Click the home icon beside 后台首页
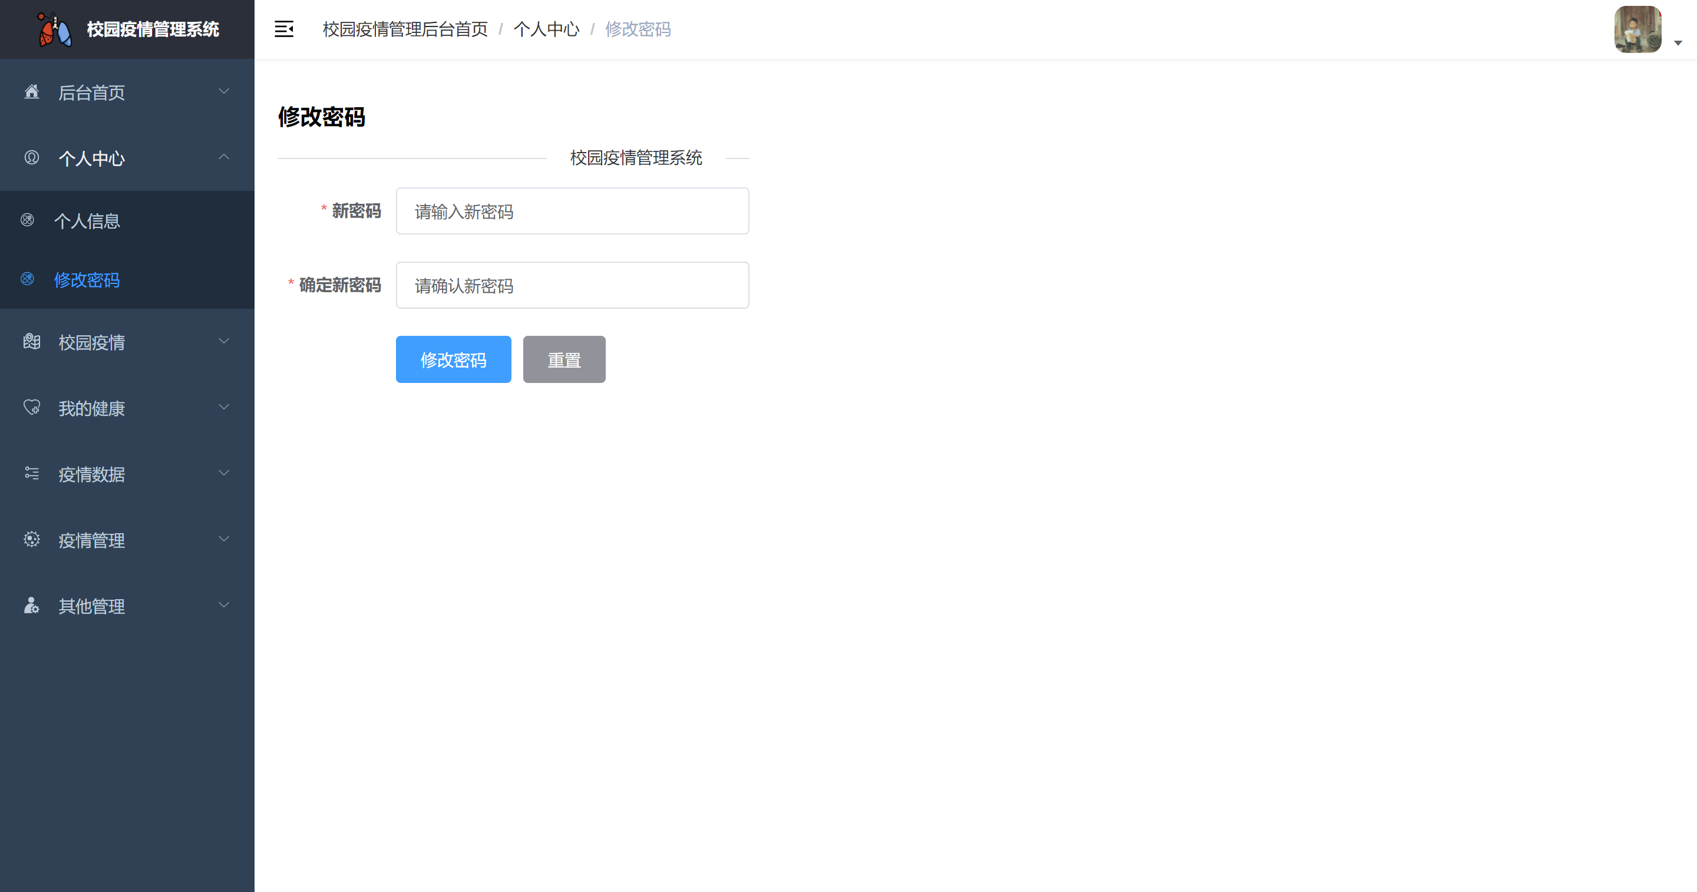The width and height of the screenshot is (1697, 892). (x=32, y=91)
